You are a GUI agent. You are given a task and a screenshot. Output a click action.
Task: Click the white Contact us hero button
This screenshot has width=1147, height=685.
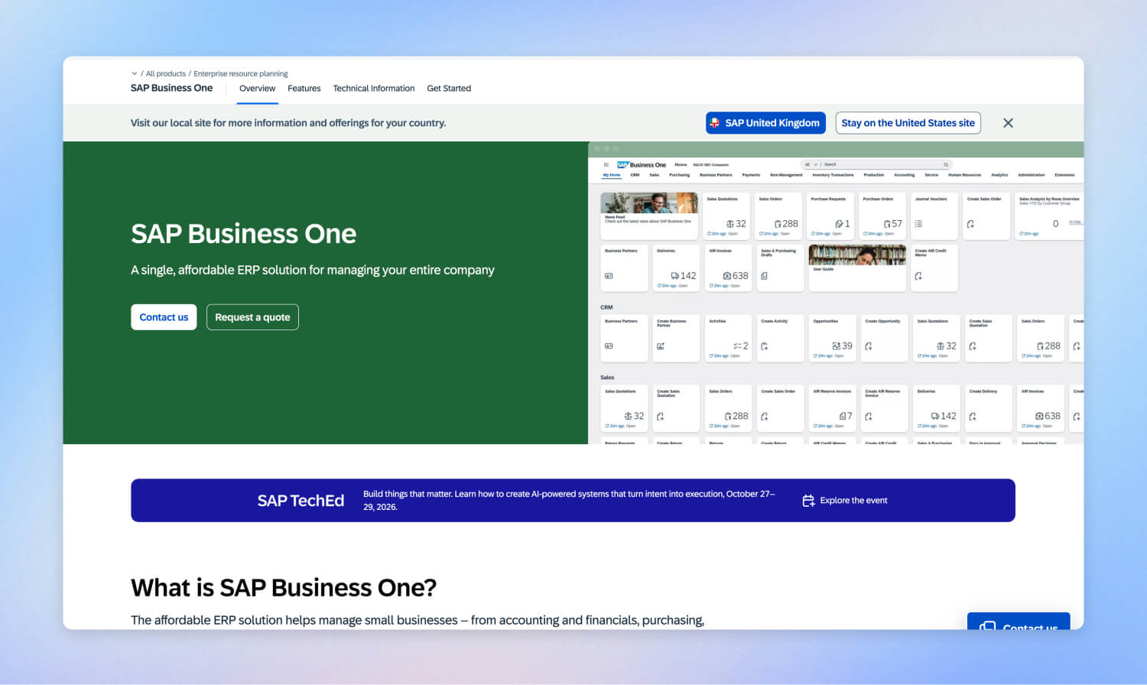point(164,317)
